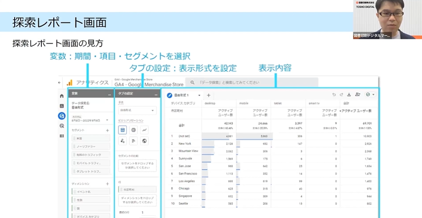Click the data search input field
The image size is (422, 218).
pyautogui.click(x=252, y=82)
